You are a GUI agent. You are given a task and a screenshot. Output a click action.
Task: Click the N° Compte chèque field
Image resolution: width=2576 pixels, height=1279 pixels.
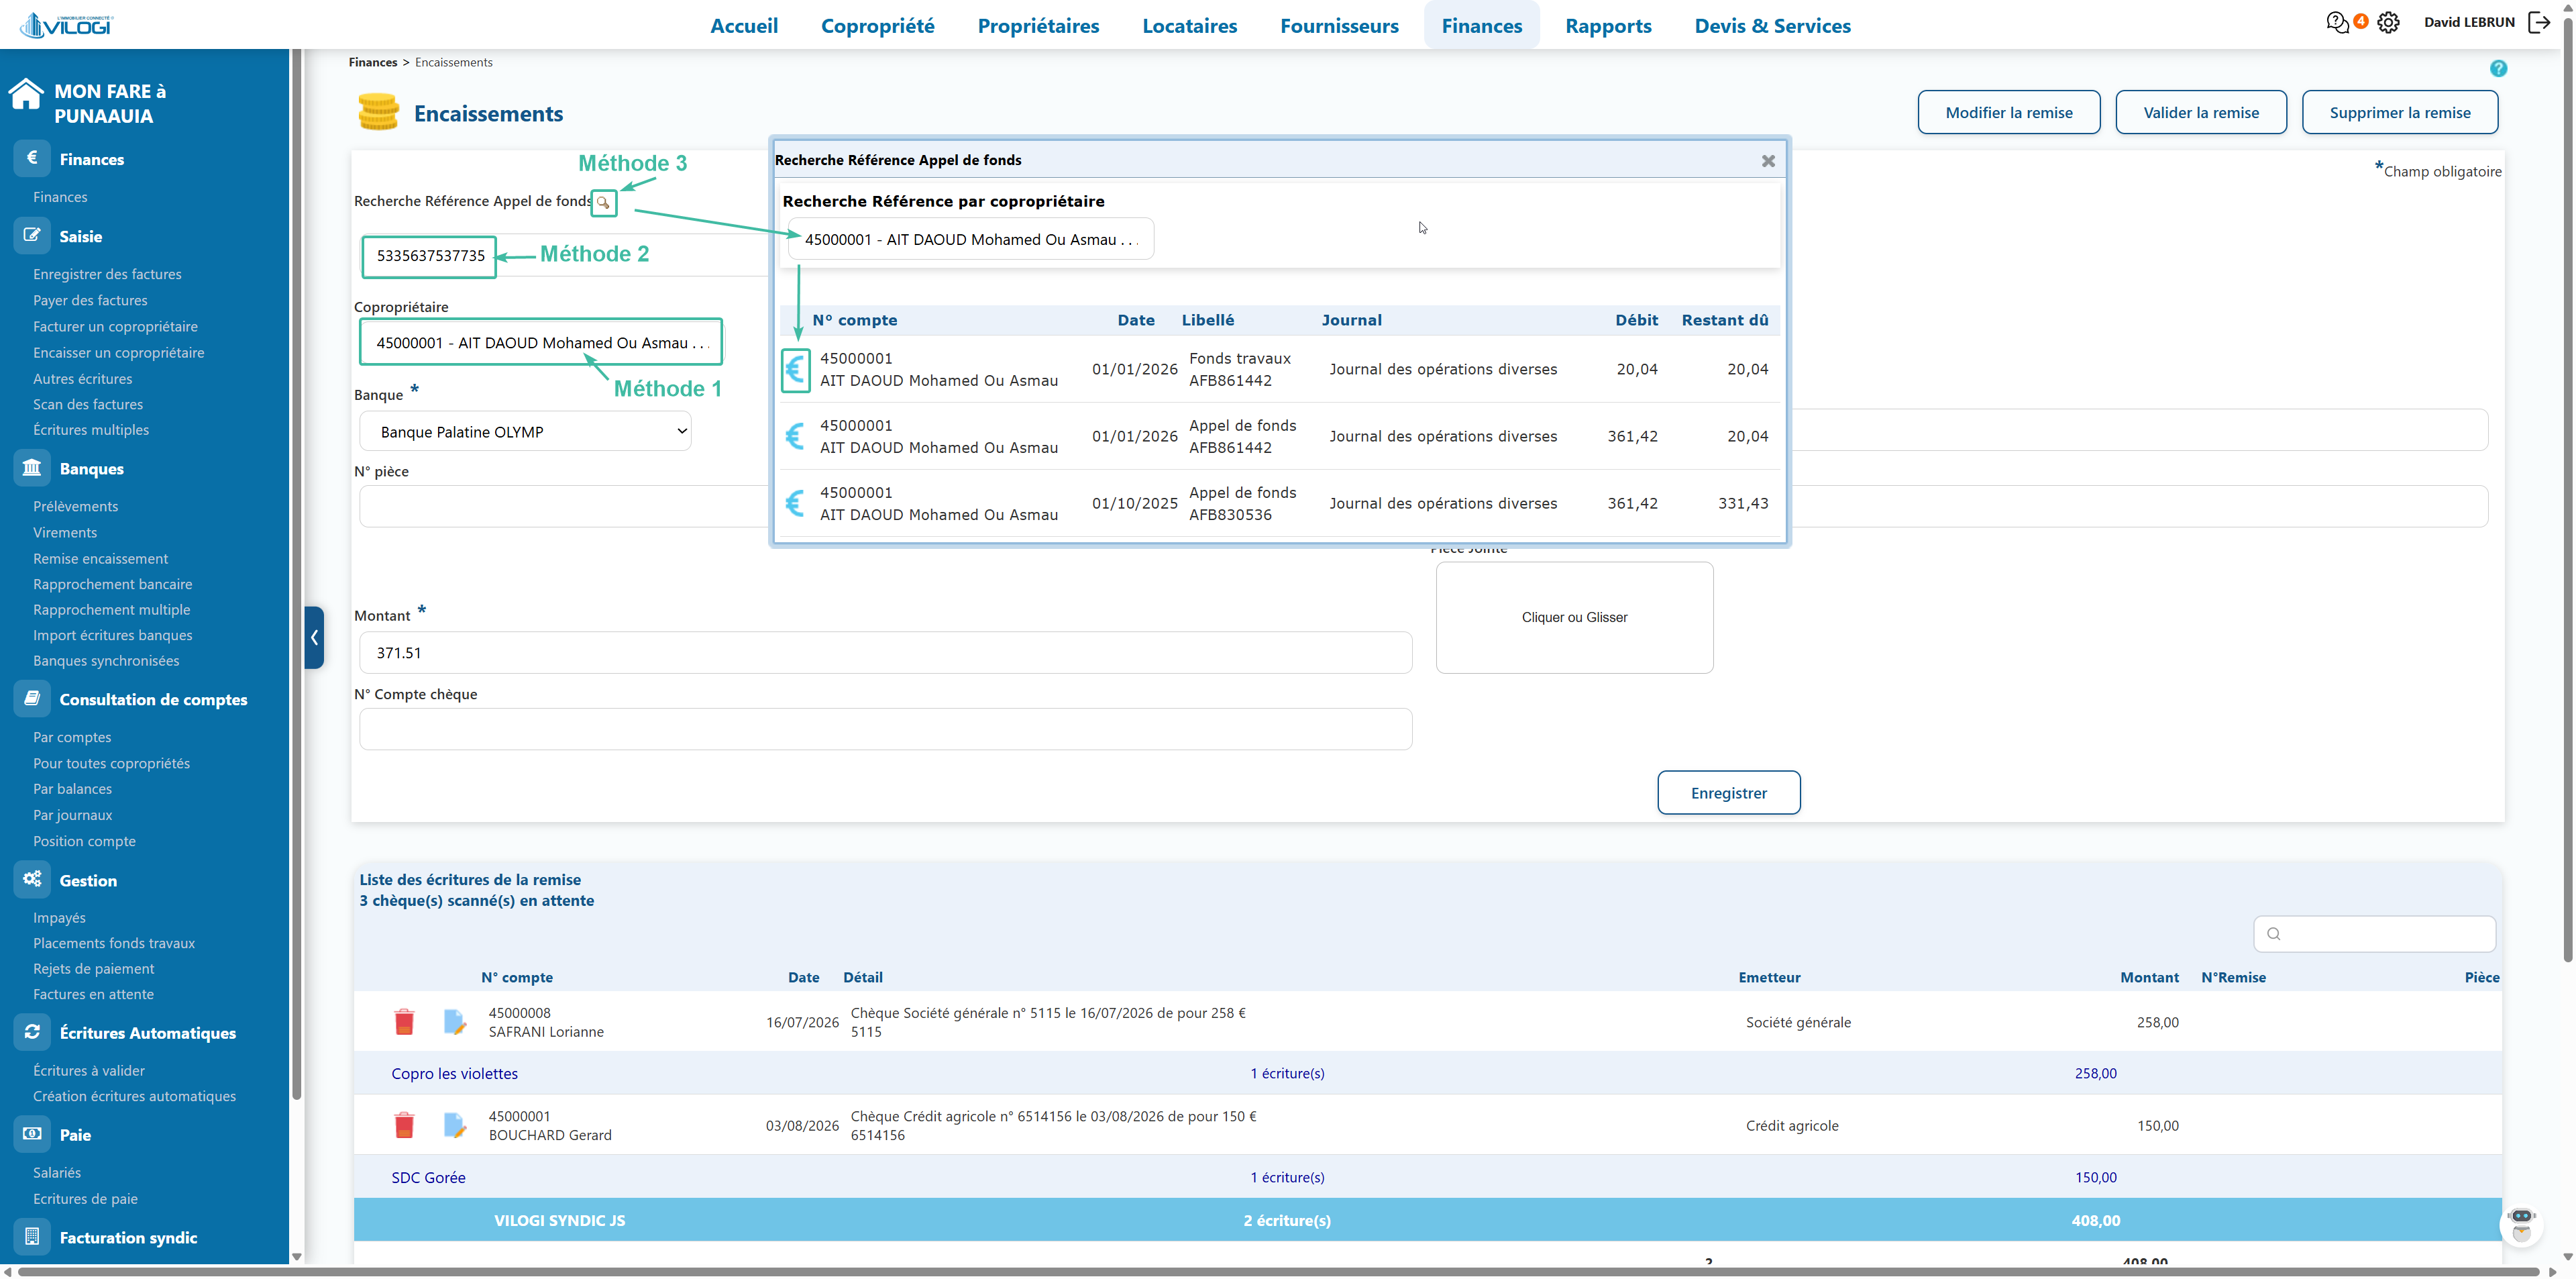tap(885, 729)
